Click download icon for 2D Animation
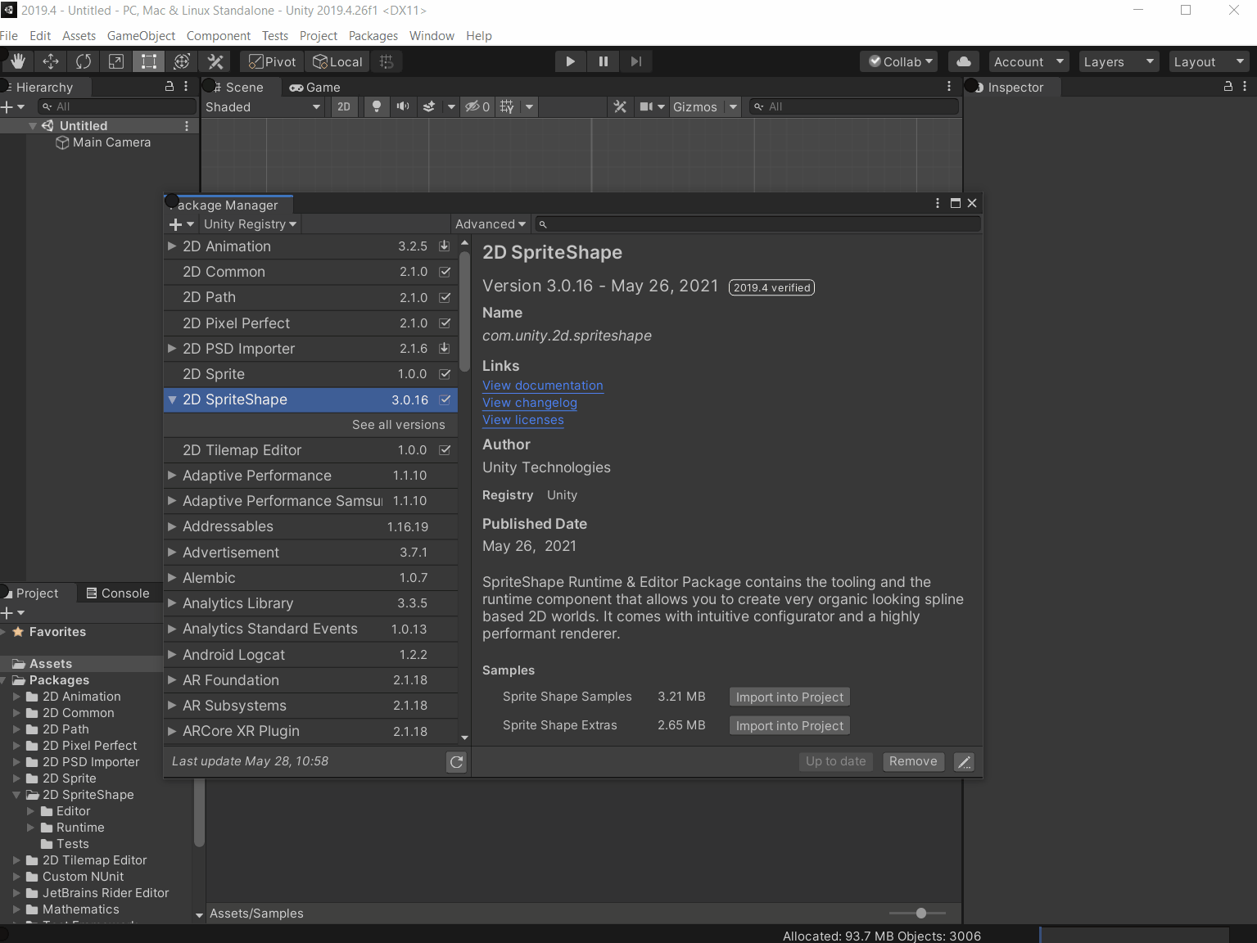The width and height of the screenshot is (1257, 943). [445, 246]
